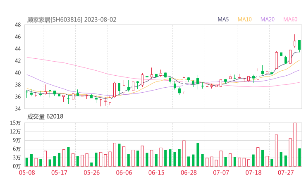The width and height of the screenshot is (306, 182).
Task: Click the tallest volume bar reaching 15万
Action: [x=295, y=144]
